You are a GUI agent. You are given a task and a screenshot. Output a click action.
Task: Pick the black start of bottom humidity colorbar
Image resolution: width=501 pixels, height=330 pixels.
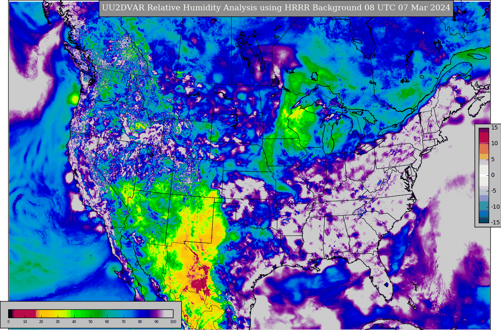pyautogui.click(x=10, y=313)
